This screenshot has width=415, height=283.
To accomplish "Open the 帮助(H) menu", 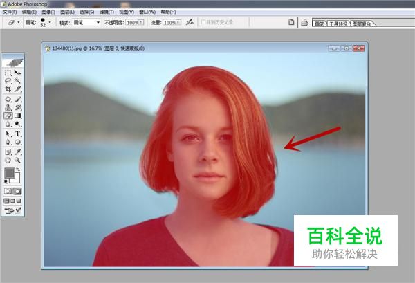I will coord(168,12).
